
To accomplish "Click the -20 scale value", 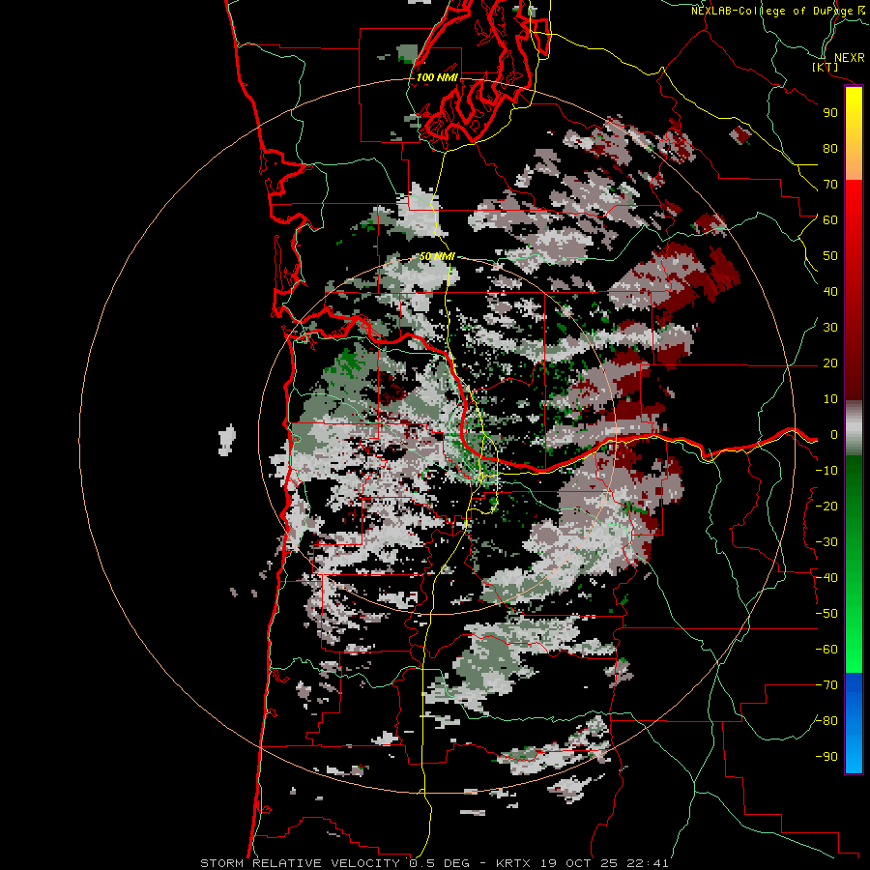I will [x=826, y=507].
